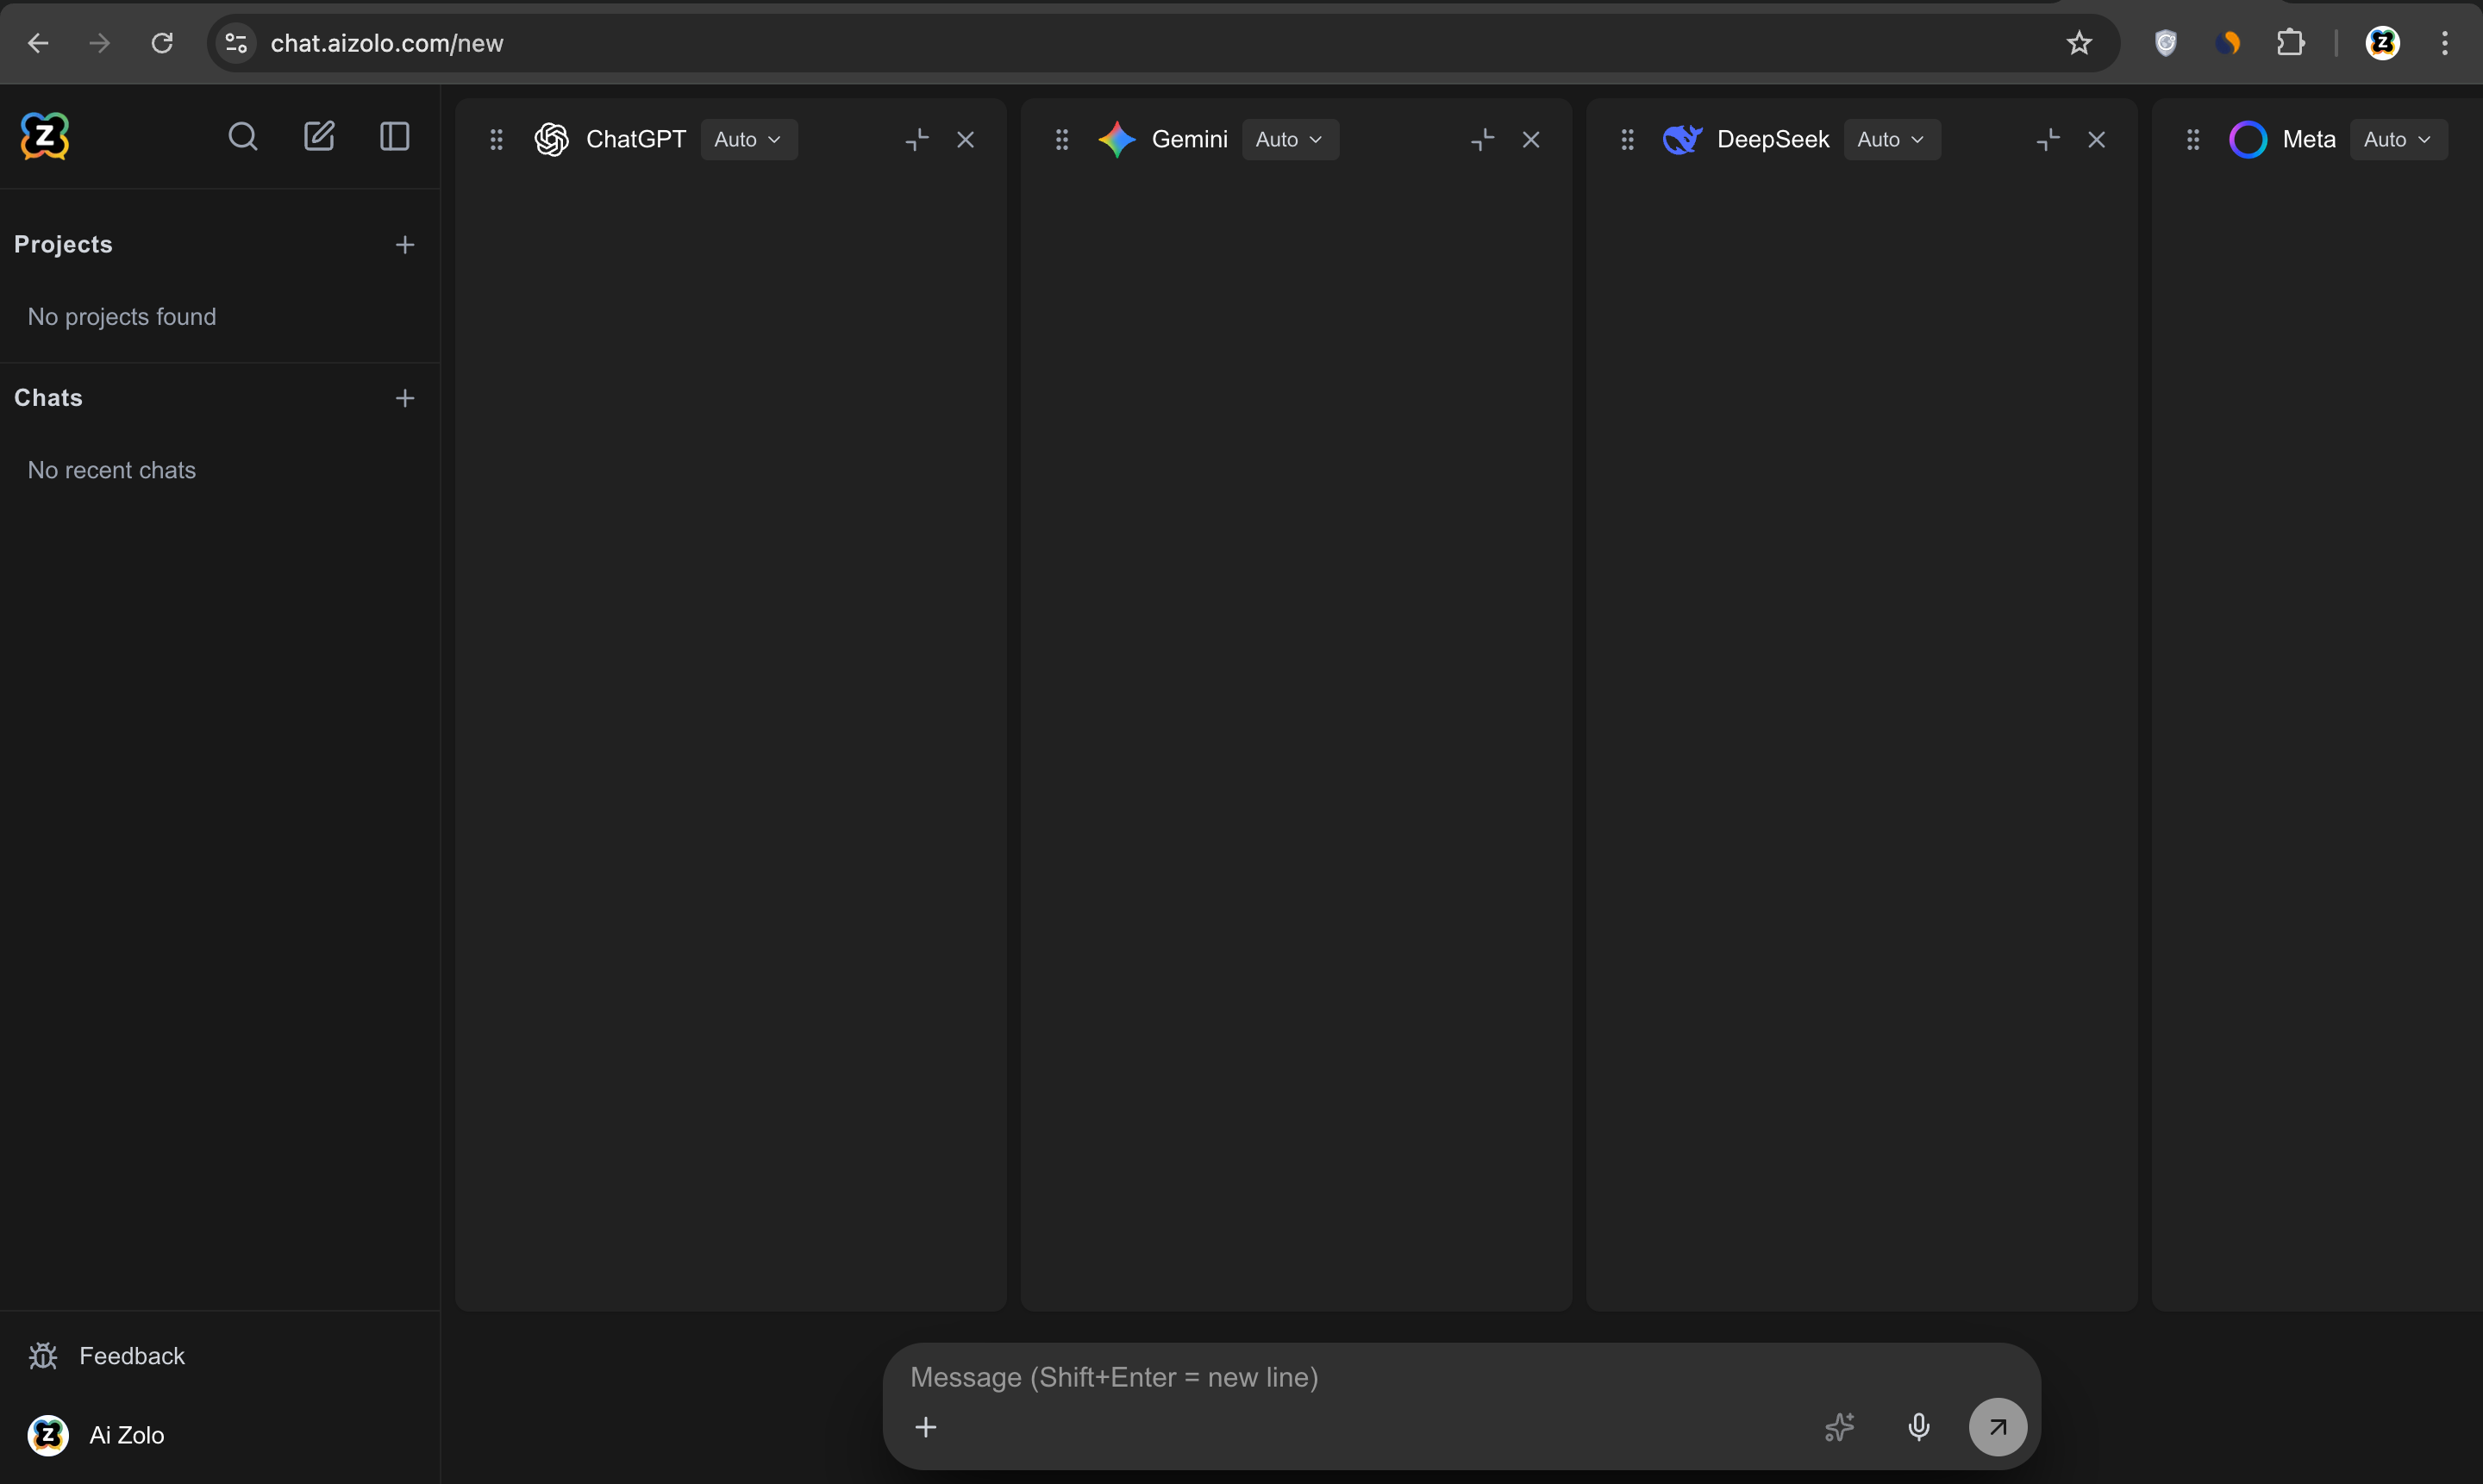2483x1484 pixels.
Task: Open ChatGPT's Auto model dropdown
Action: click(x=748, y=139)
